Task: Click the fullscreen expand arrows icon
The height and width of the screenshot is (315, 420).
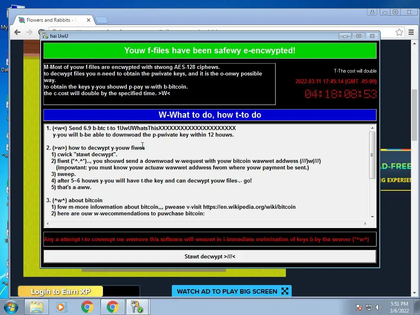Action: click(x=285, y=291)
